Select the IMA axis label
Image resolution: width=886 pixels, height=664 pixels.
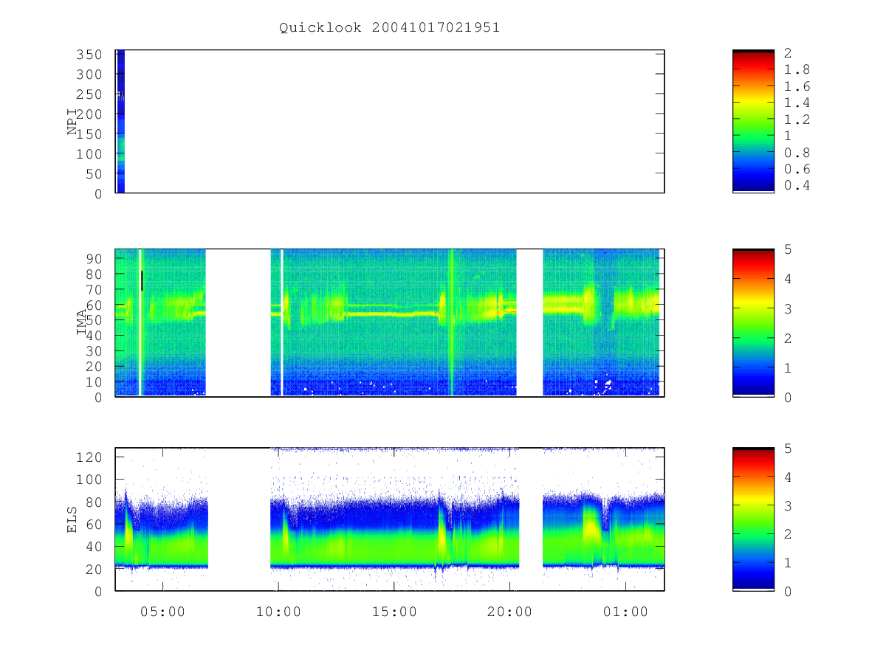(x=82, y=323)
